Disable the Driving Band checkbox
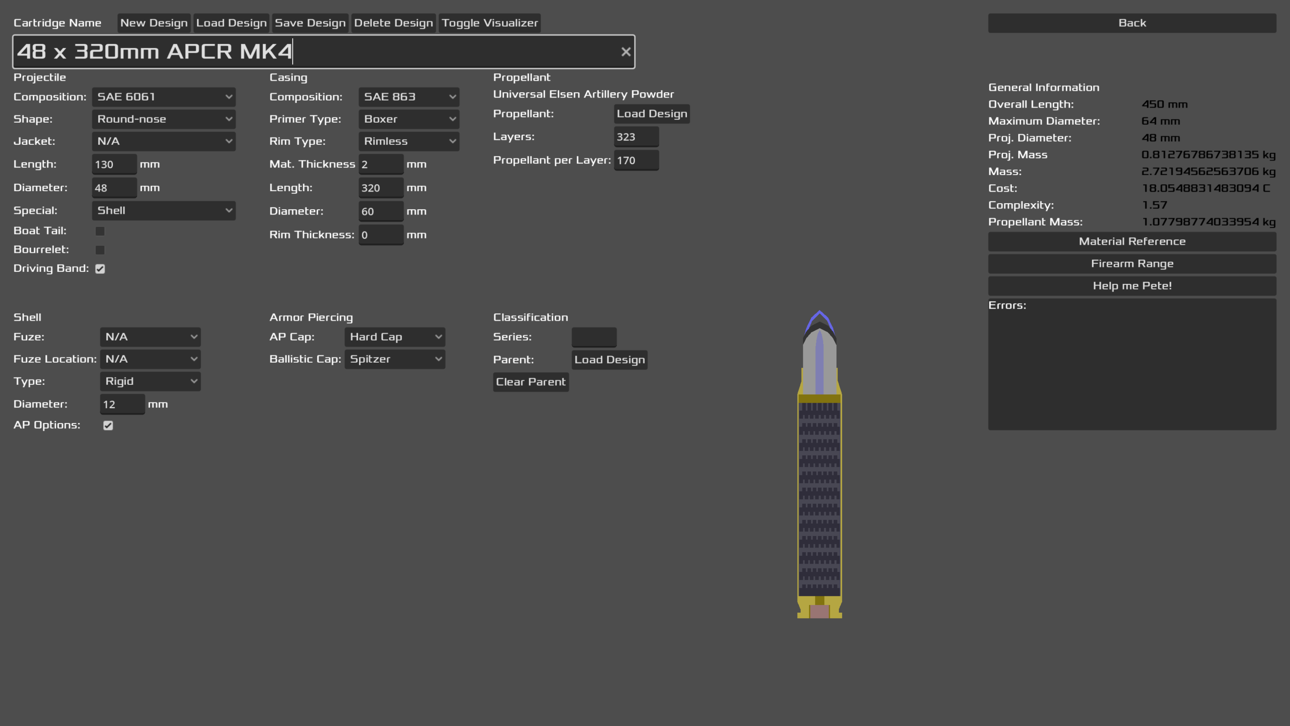The image size is (1290, 726). point(100,269)
